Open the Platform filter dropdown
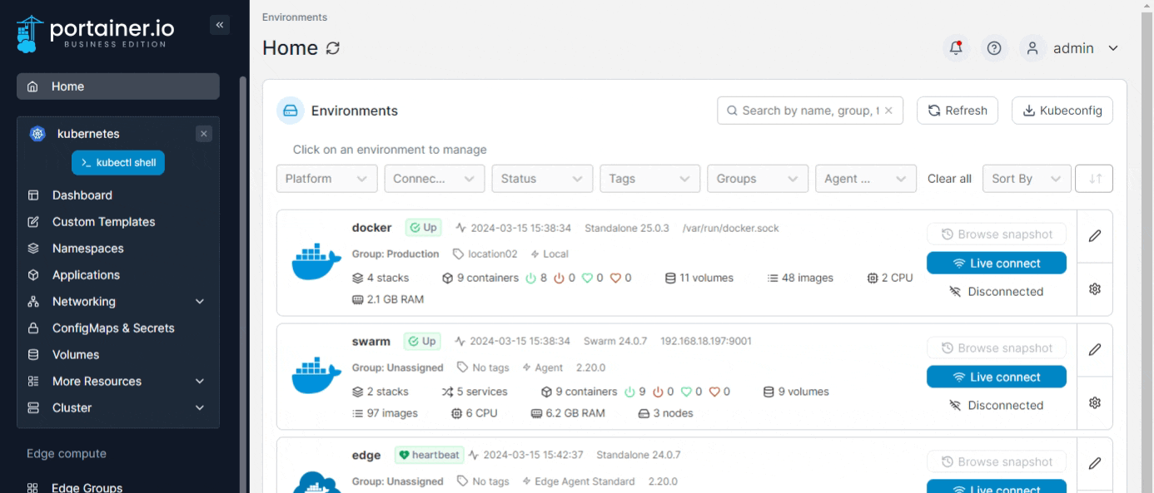The image size is (1154, 493). [x=326, y=179]
